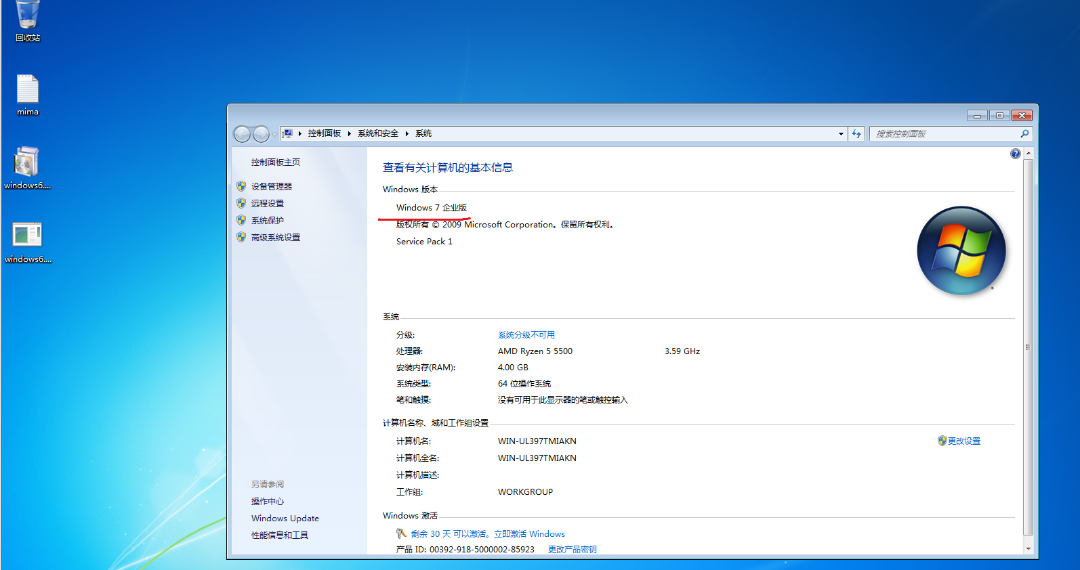This screenshot has height=570, width=1080.
Task: Click the 系统和安全 breadcrumb item
Action: (377, 134)
